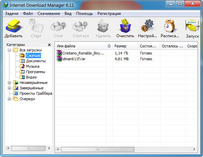Open the Регистрация menu
The width and height of the screenshot is (203, 157).
pos(109,14)
